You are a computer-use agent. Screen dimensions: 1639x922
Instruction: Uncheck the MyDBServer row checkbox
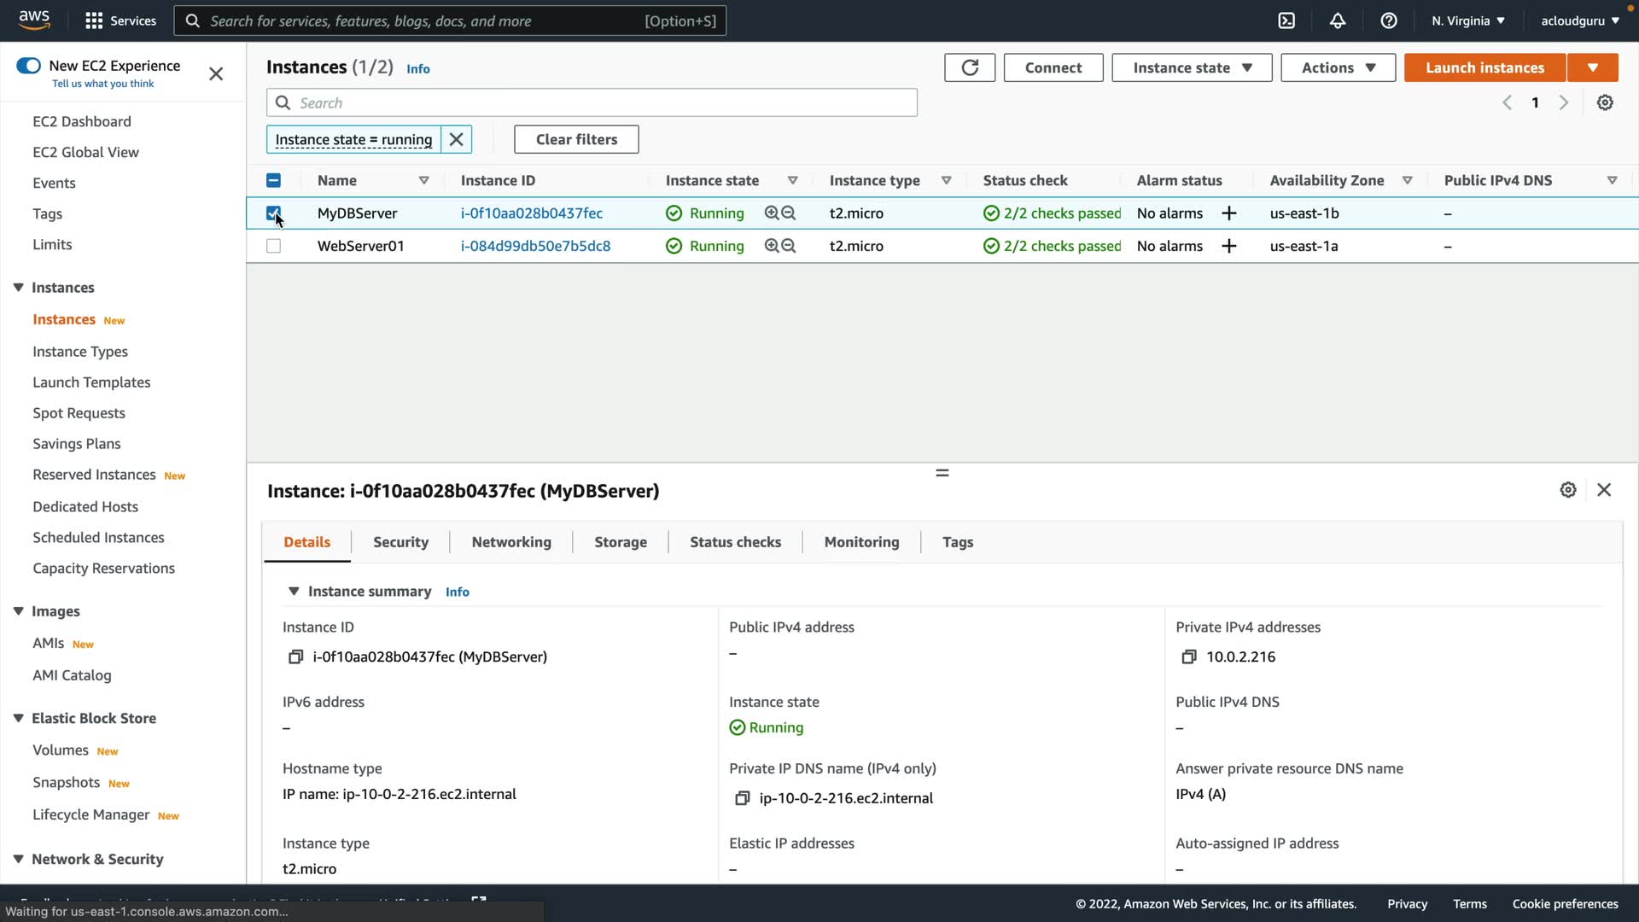[273, 213]
